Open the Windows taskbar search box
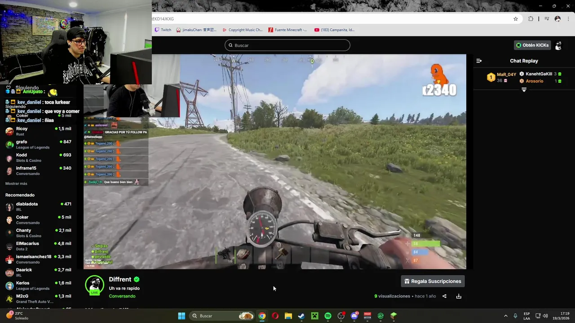The width and height of the screenshot is (575, 323). 222,316
